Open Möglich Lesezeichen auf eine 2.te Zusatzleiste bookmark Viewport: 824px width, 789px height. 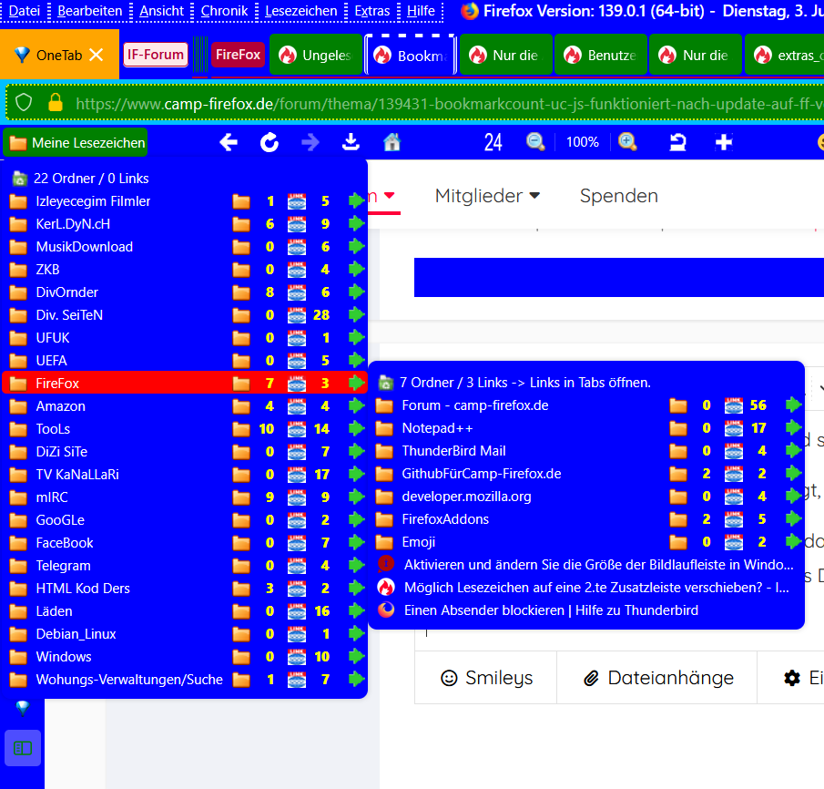[587, 587]
